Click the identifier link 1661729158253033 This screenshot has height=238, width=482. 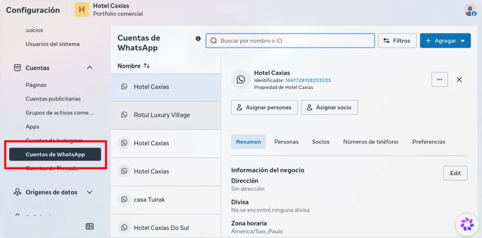tap(308, 80)
